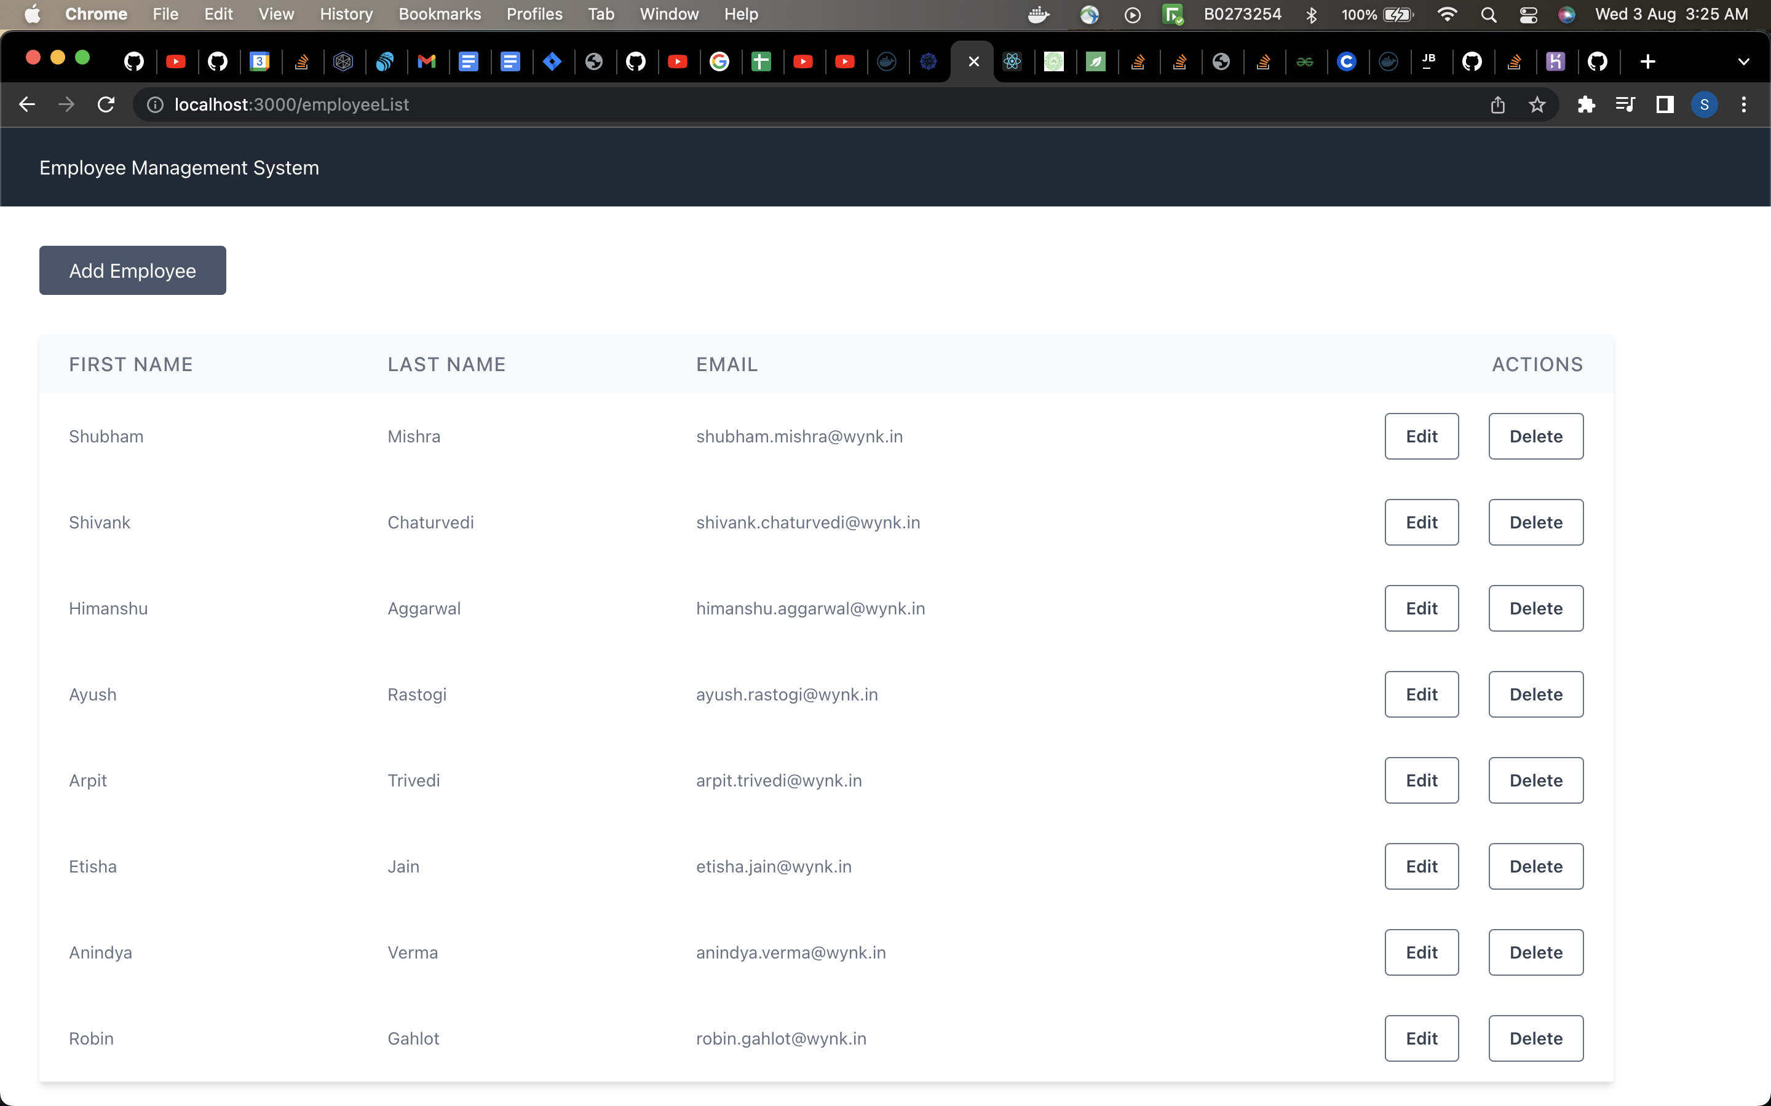Open a new browser tab

point(1647,61)
